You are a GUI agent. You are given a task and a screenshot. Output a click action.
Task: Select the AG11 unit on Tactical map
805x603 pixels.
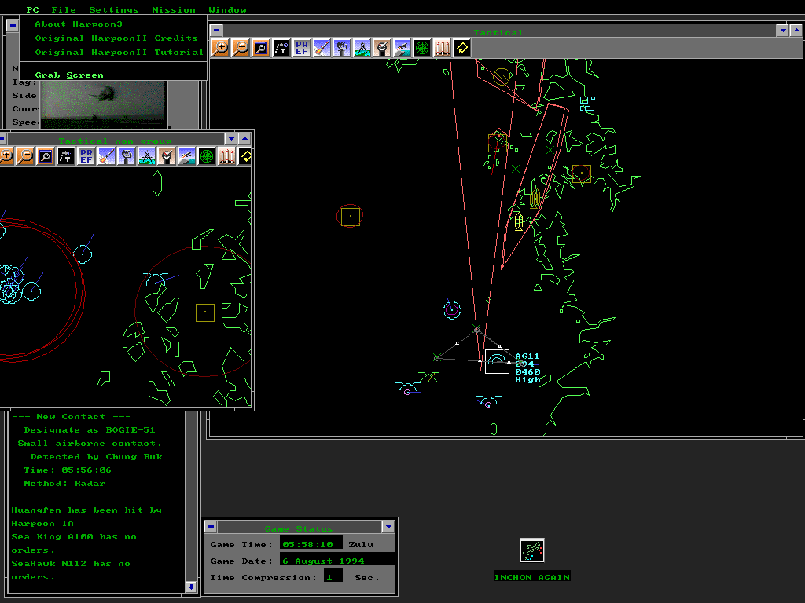coord(497,361)
